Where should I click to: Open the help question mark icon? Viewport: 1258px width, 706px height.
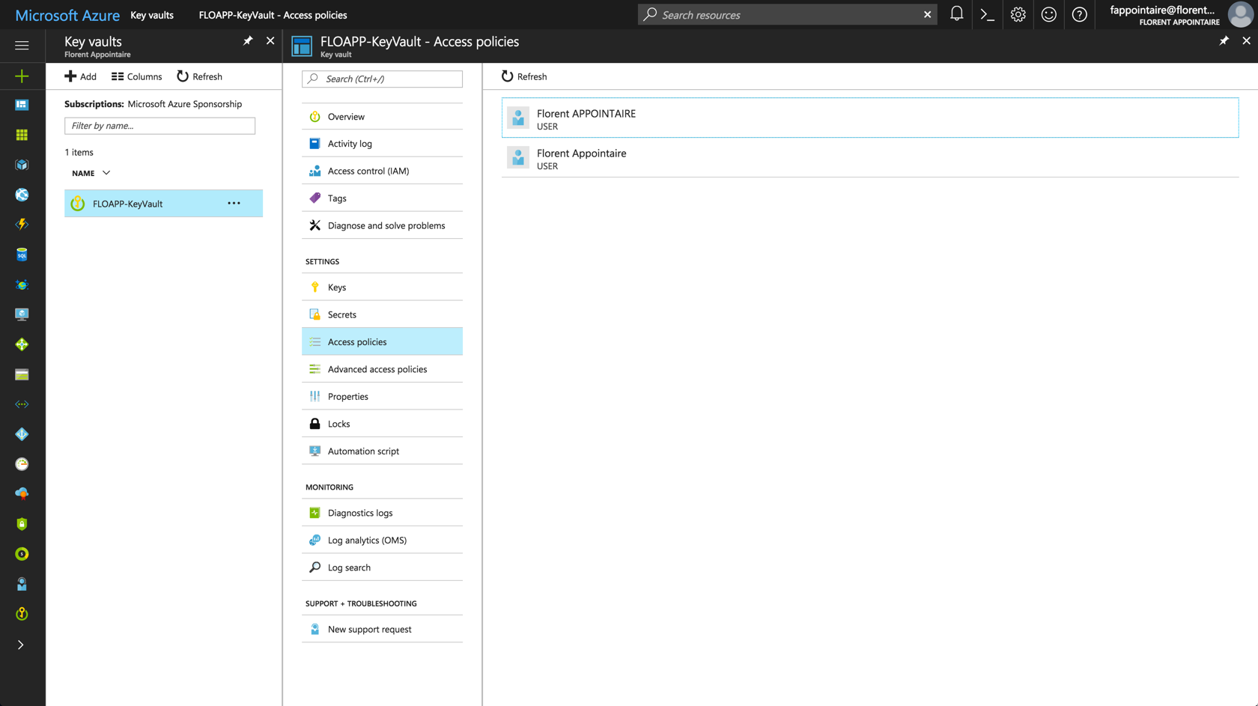point(1079,14)
